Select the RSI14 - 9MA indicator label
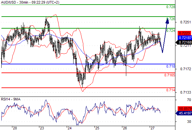192x130 pixels. pyautogui.click(x=11, y=99)
